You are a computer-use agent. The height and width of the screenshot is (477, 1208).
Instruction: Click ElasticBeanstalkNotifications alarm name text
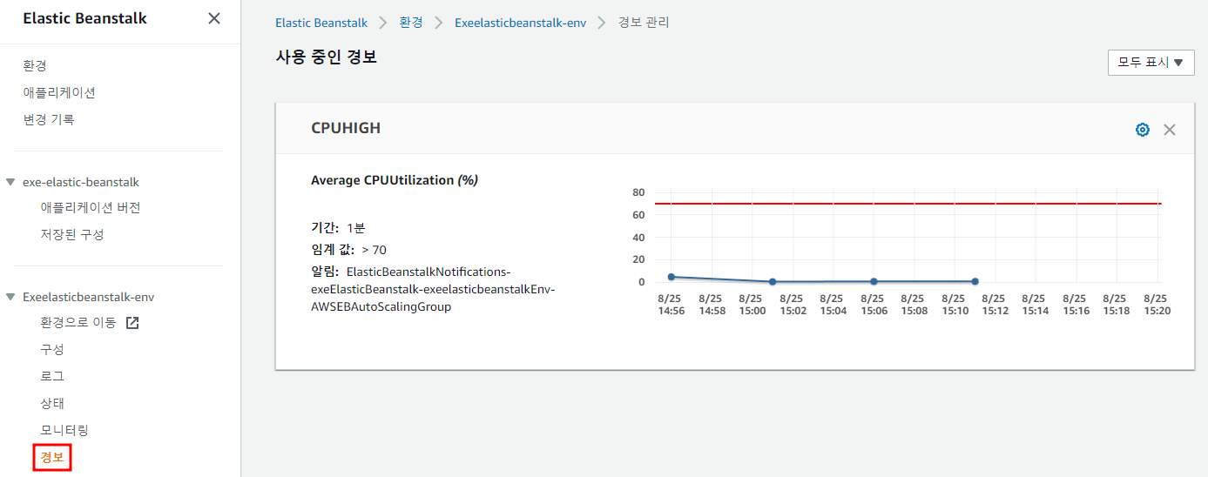(x=433, y=289)
